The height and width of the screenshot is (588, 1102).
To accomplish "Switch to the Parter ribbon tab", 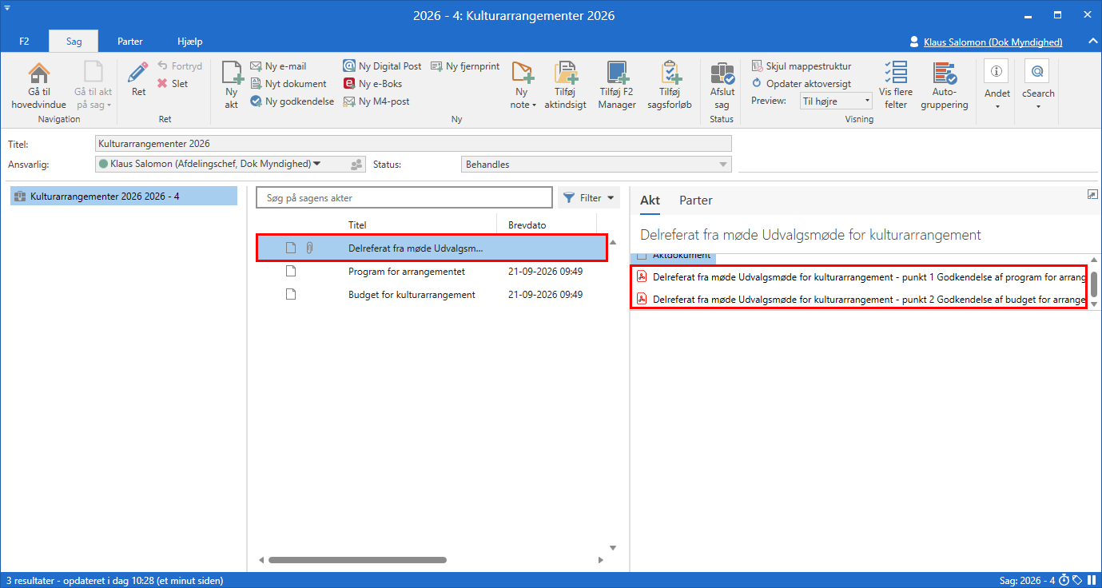I will 130,42.
